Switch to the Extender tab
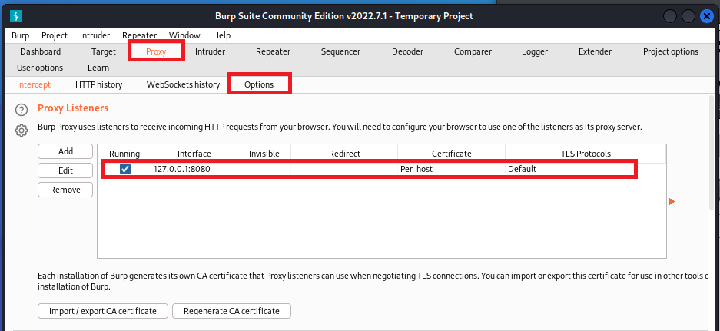This screenshot has height=331, width=720. click(x=595, y=51)
